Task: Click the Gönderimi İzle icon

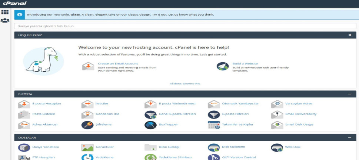Action: (87, 114)
